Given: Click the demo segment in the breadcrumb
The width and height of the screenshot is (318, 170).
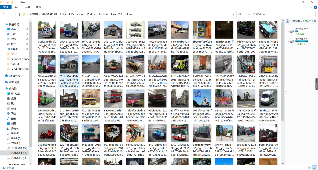Looking at the screenshot, I should coord(130,14).
